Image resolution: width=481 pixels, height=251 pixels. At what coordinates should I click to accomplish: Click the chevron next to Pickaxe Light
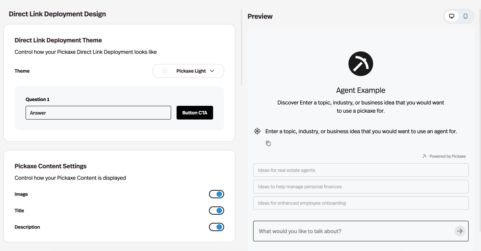point(212,71)
